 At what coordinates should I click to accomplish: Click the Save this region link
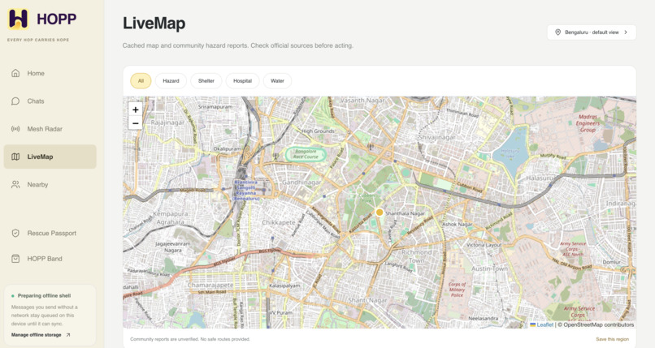[612, 339]
